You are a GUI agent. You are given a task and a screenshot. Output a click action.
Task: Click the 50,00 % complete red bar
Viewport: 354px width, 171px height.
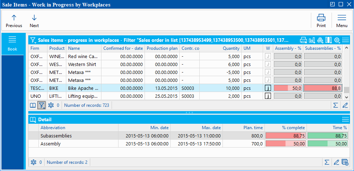point(286,144)
